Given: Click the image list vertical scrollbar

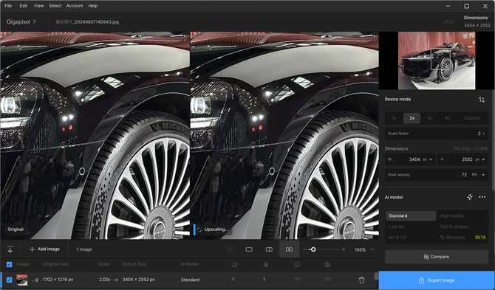Looking at the screenshot, I should coord(376,276).
